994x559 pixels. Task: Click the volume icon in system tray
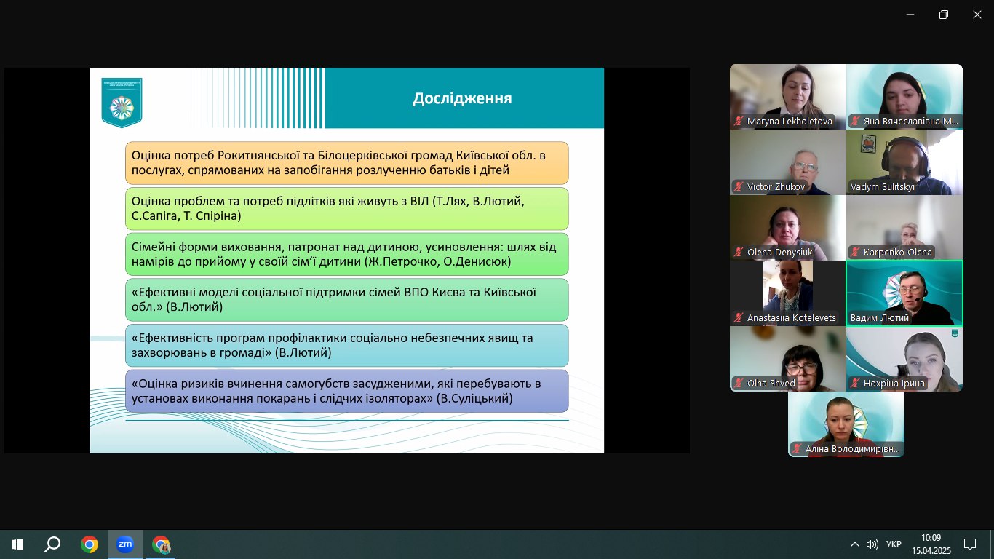tap(872, 544)
